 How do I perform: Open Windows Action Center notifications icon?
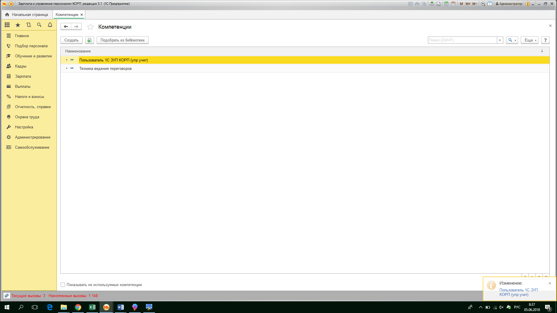pos(548,307)
